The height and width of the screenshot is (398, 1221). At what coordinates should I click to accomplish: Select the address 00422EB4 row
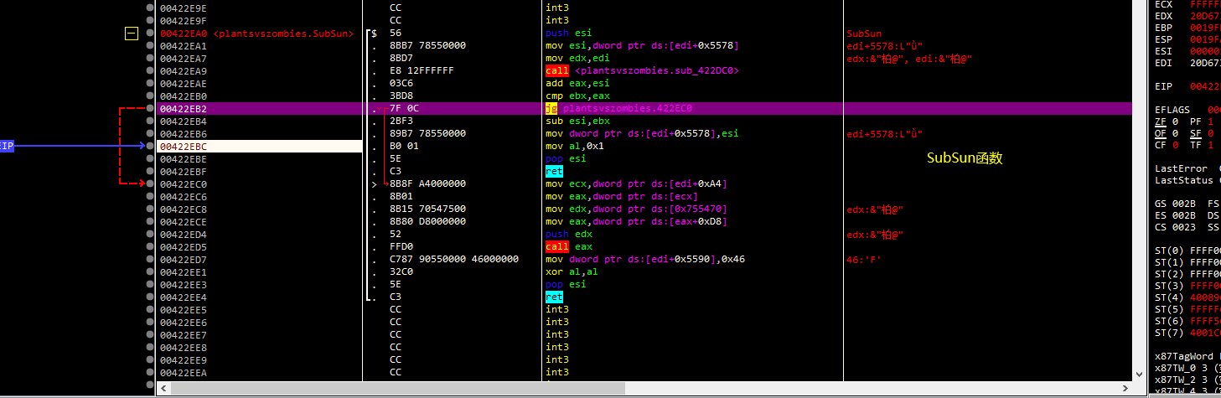click(x=183, y=121)
